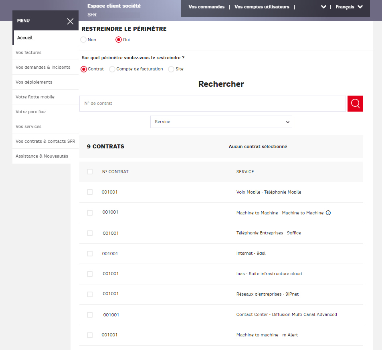382x350 pixels.
Task: Click contract number 001001 in Internet row
Action: pyautogui.click(x=110, y=254)
